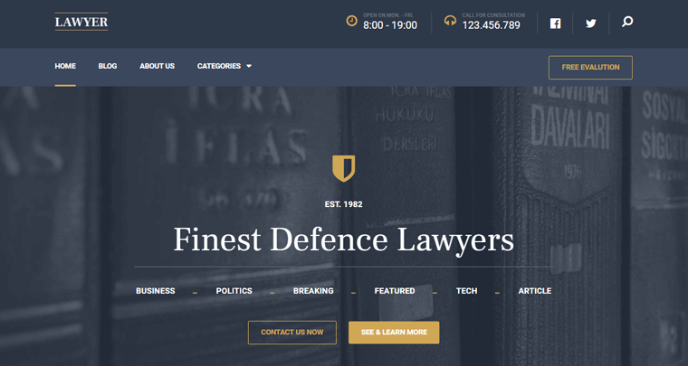688x366 pixels.
Task: Click the 8:00 - 19:00 hours text
Action: click(390, 25)
